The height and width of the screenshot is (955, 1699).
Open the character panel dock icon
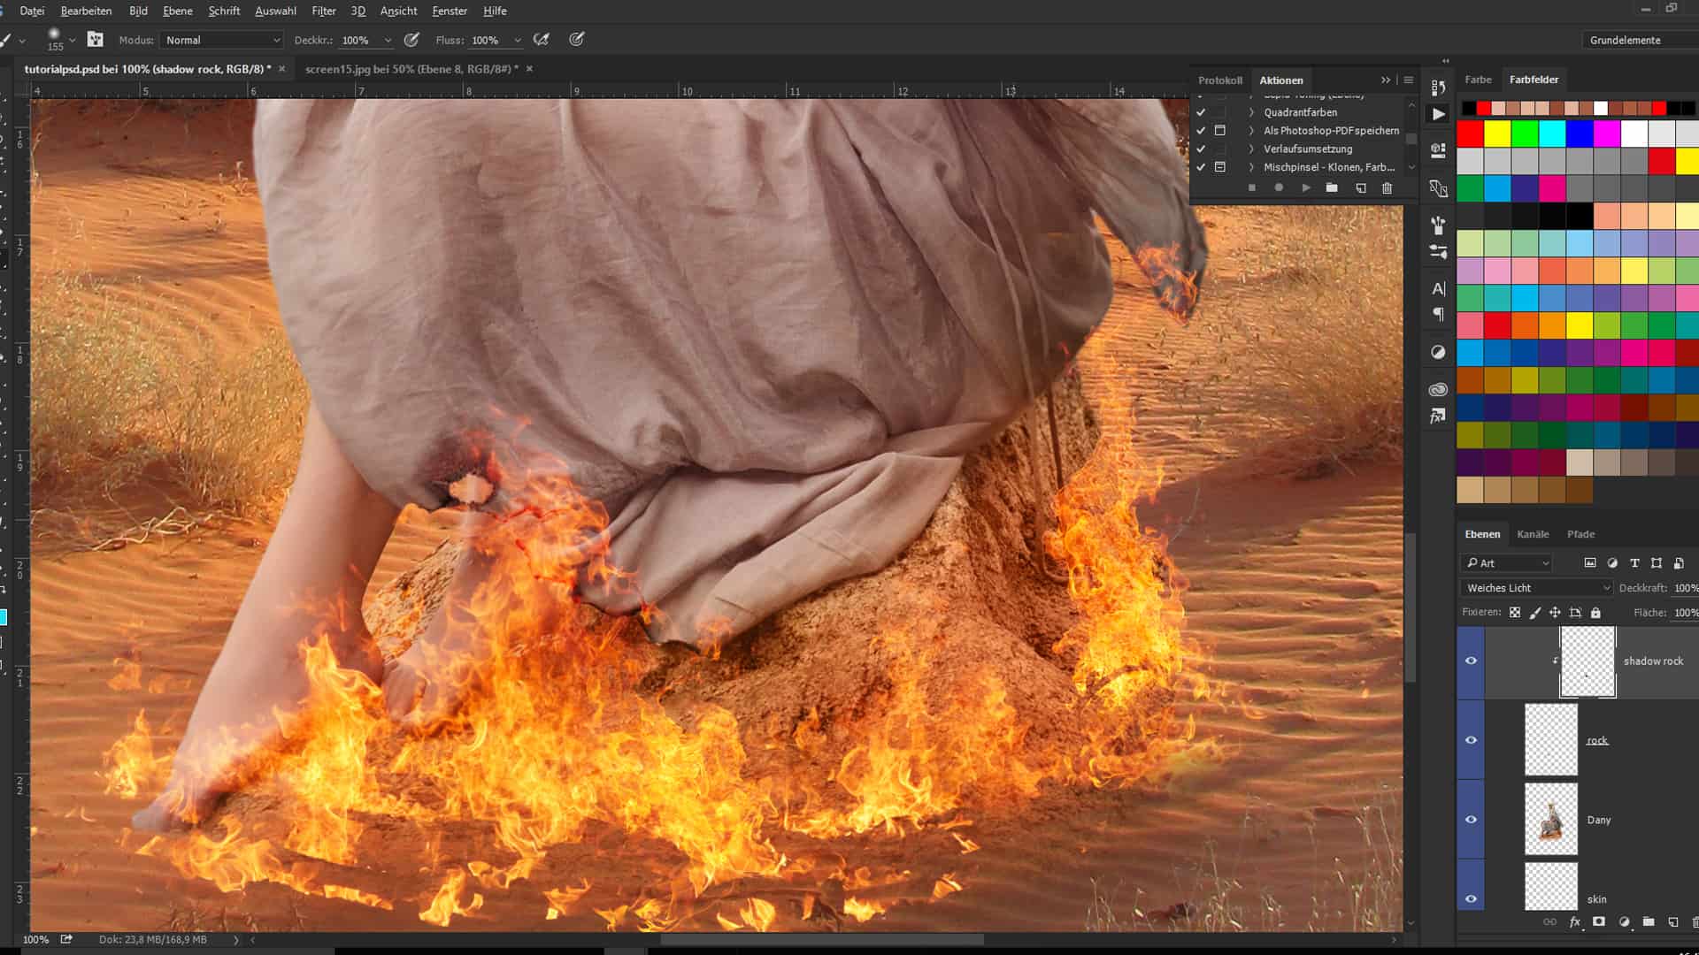[1439, 288]
